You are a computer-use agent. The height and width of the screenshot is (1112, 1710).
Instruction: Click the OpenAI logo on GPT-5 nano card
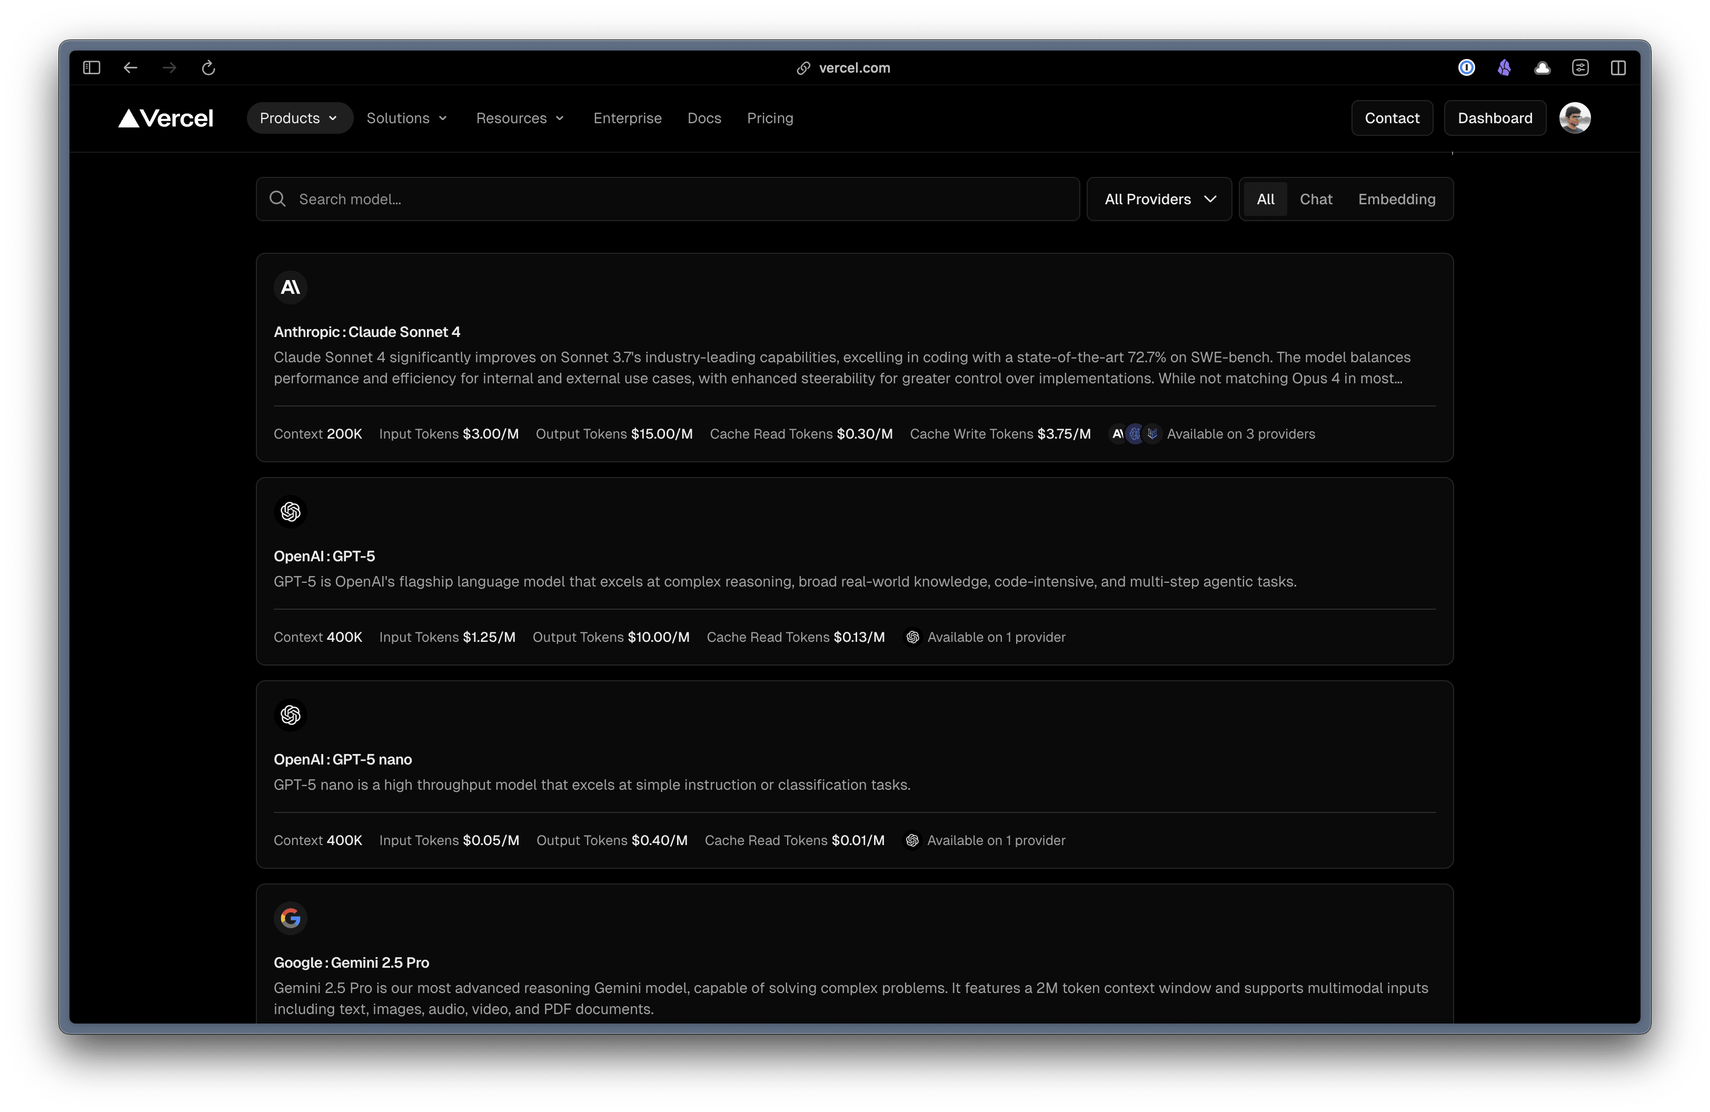(x=290, y=715)
